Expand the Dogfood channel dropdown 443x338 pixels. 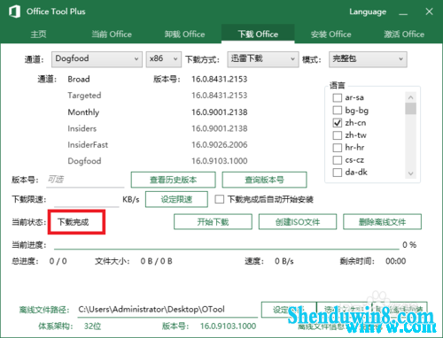pos(97,59)
